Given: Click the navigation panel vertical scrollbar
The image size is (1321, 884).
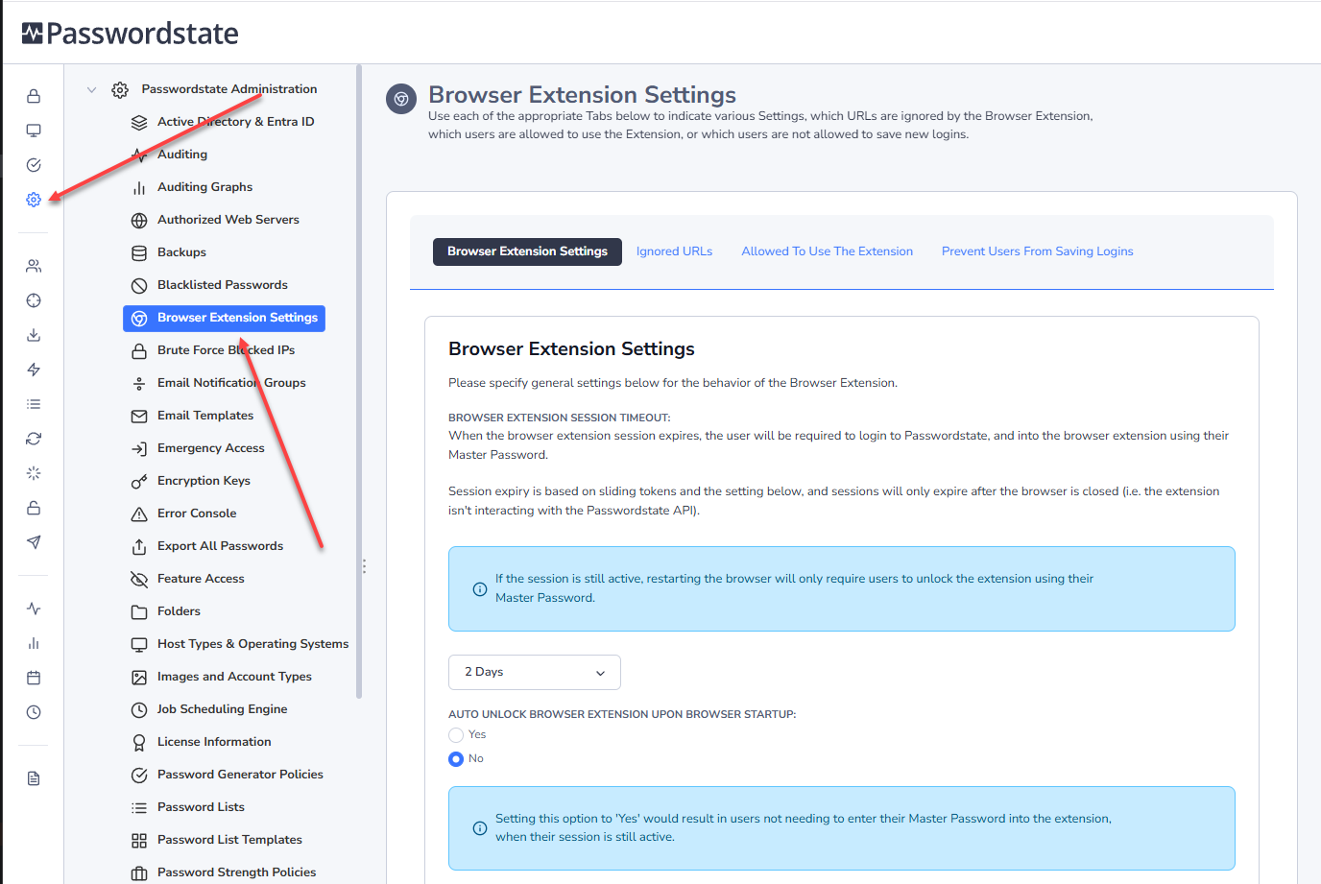Looking at the screenshot, I should click(x=359, y=381).
